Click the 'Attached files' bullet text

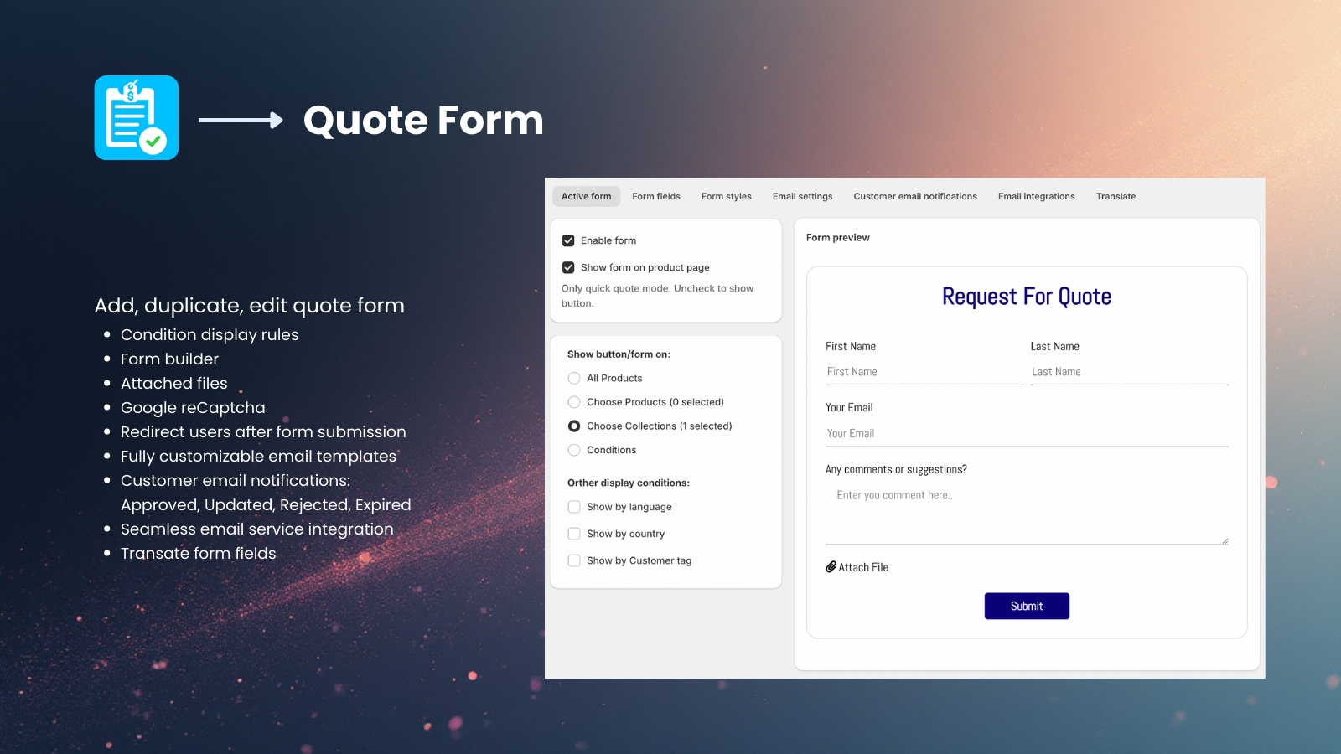174,383
